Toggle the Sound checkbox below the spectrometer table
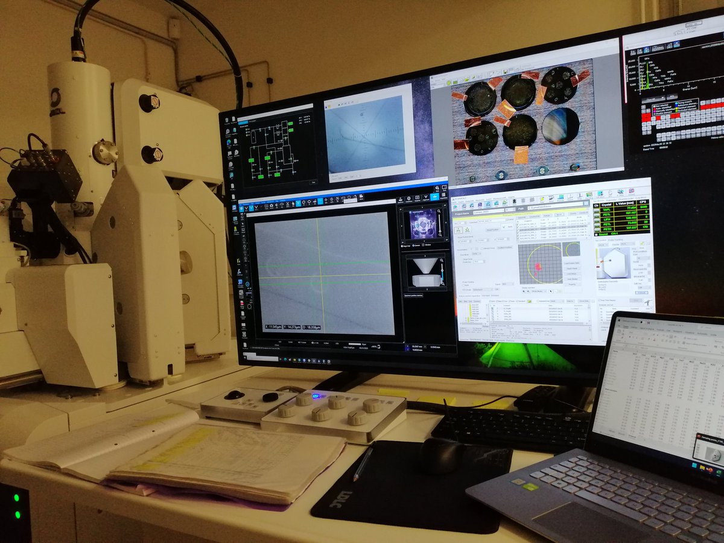This screenshot has height=543, width=724. pyautogui.click(x=596, y=235)
